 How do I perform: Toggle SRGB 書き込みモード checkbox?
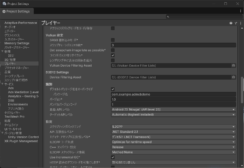click(113, 40)
